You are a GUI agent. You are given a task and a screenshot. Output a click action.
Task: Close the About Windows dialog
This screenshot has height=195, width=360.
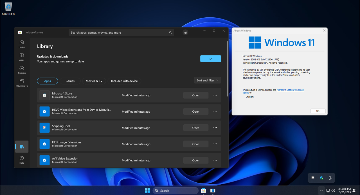324,31
